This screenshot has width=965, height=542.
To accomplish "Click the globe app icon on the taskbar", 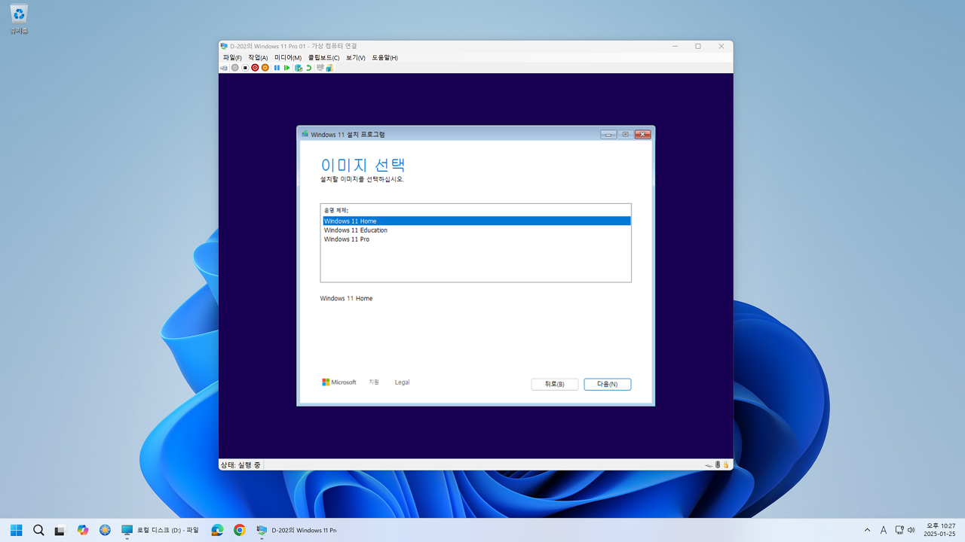I will click(105, 530).
